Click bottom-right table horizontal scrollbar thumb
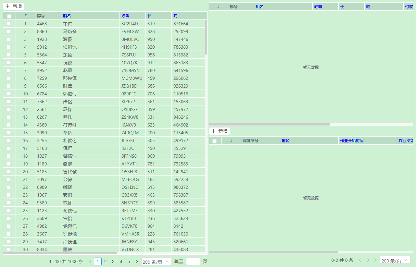Screen dimensions: 416x267 point(273,252)
